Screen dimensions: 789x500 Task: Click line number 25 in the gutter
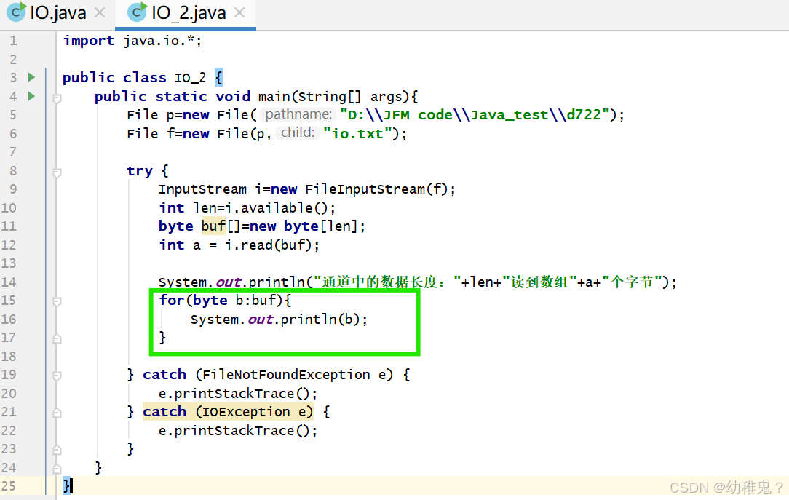tap(9, 486)
